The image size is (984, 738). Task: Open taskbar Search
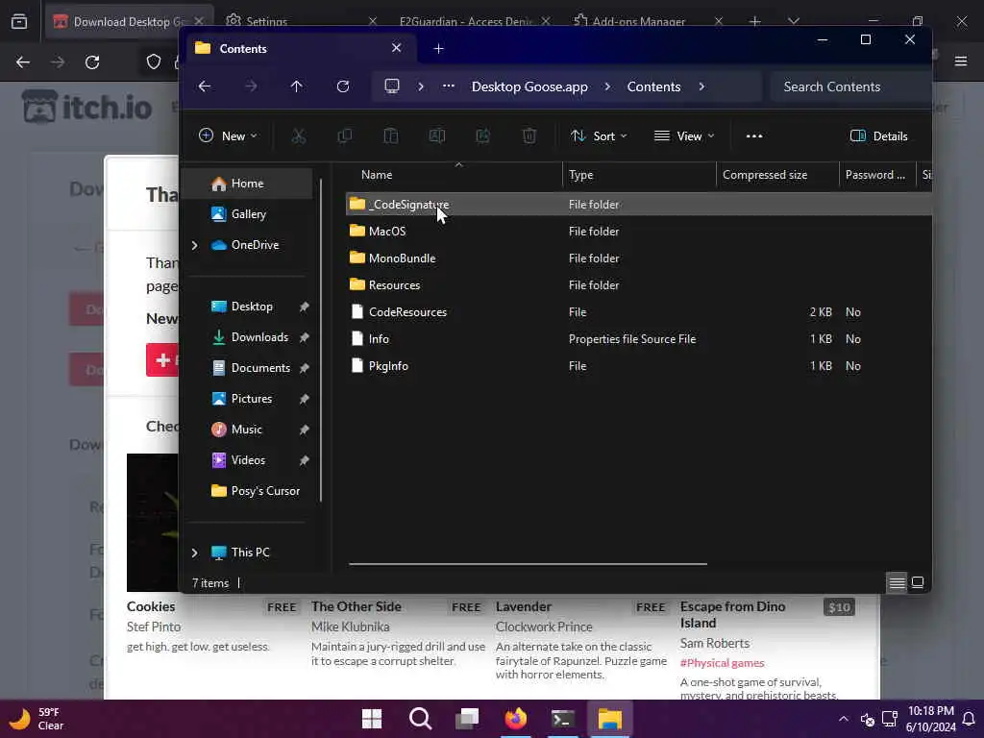(x=420, y=719)
